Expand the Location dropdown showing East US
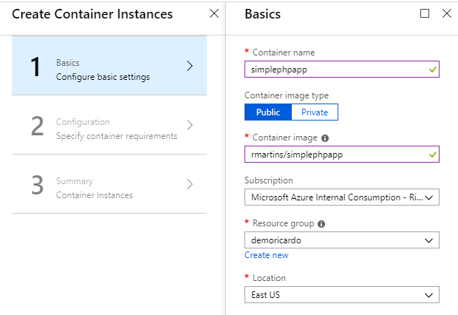 point(342,294)
